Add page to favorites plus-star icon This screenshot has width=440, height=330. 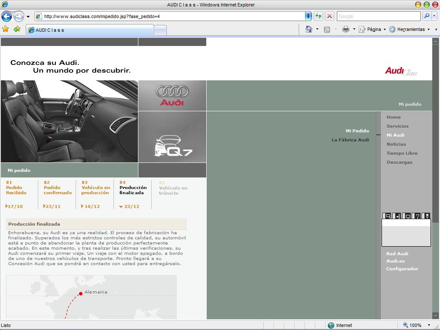17,29
